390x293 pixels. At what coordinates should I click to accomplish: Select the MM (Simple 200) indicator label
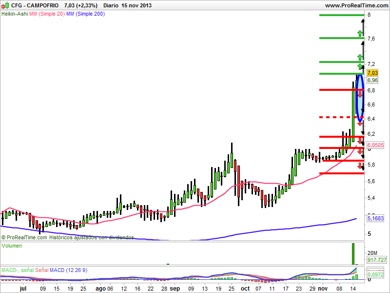tap(86, 14)
